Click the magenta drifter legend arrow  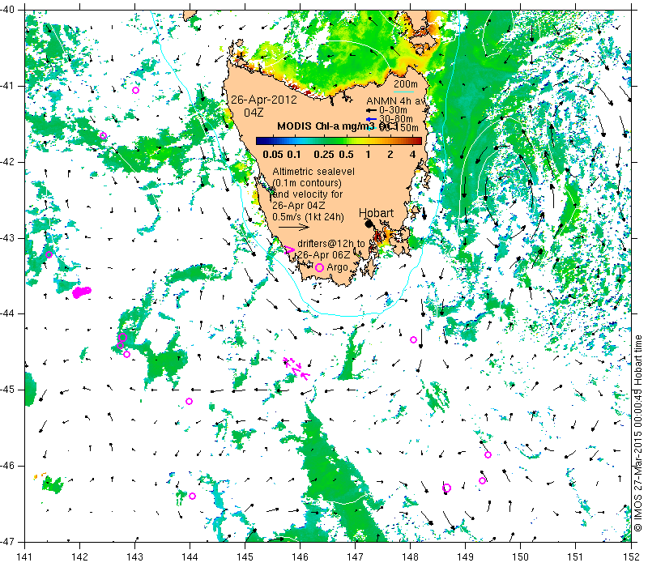pos(289,249)
